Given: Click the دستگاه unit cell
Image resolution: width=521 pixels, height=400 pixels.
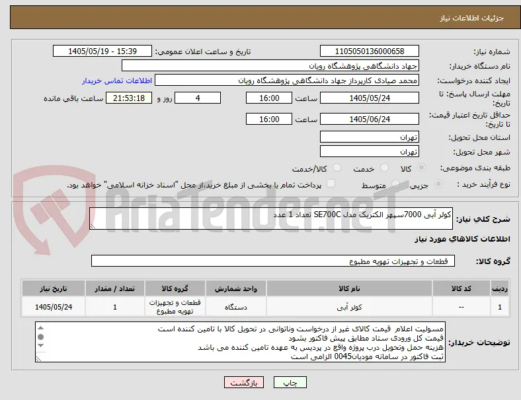Looking at the screenshot, I should tap(236, 307).
